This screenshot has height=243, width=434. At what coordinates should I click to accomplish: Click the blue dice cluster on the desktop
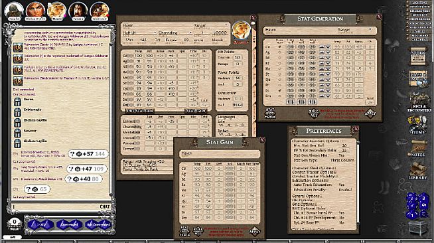(417, 206)
